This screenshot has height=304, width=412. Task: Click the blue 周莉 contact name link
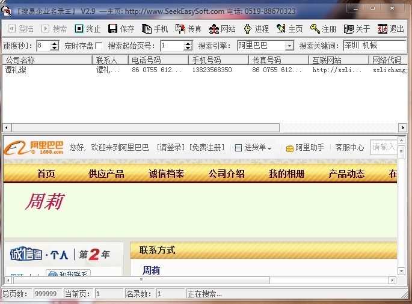(151, 270)
